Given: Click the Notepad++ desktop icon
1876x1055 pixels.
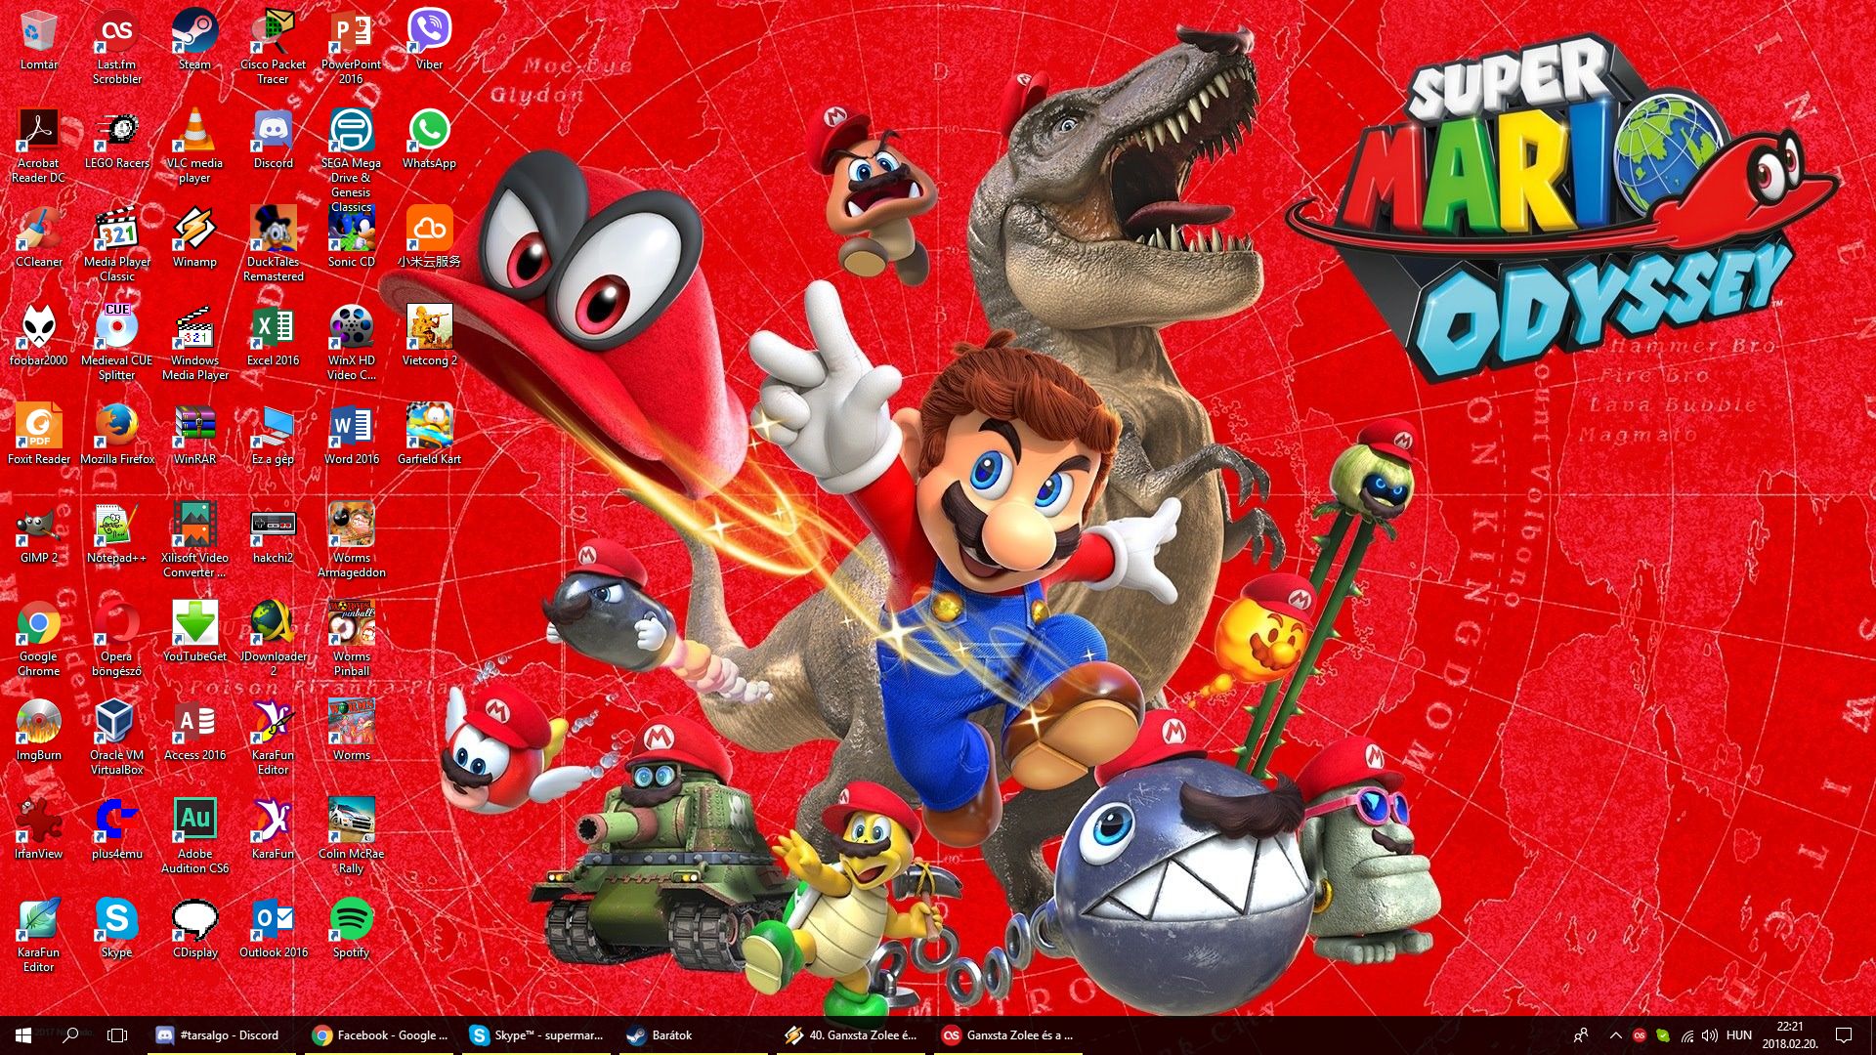Looking at the screenshot, I should (116, 526).
